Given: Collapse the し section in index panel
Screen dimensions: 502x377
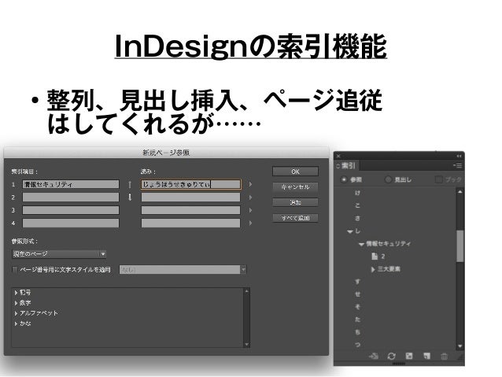Looking at the screenshot, I should [350, 231].
